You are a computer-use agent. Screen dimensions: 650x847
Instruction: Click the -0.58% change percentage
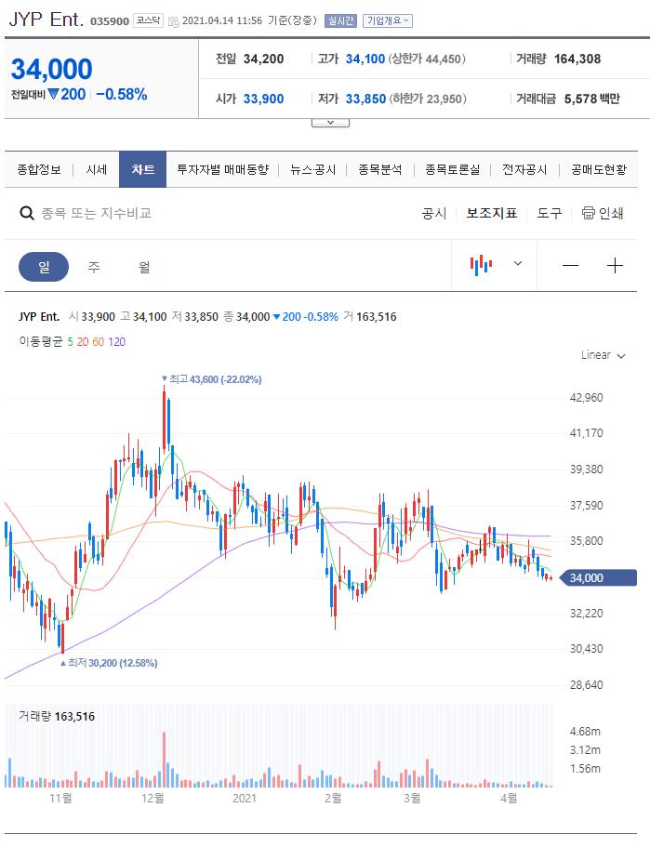(x=122, y=95)
